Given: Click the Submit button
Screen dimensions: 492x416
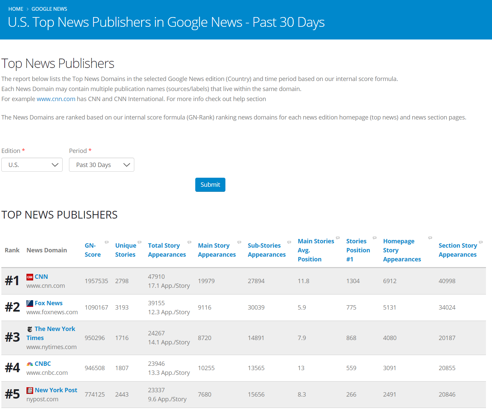Looking at the screenshot, I should tap(210, 185).
